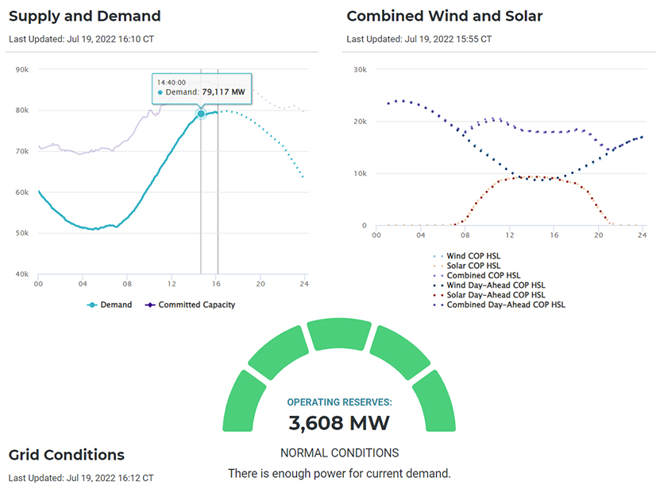Click the 3,608 MW operating reserves value
Screen dimensions: 656x493
pos(339,423)
